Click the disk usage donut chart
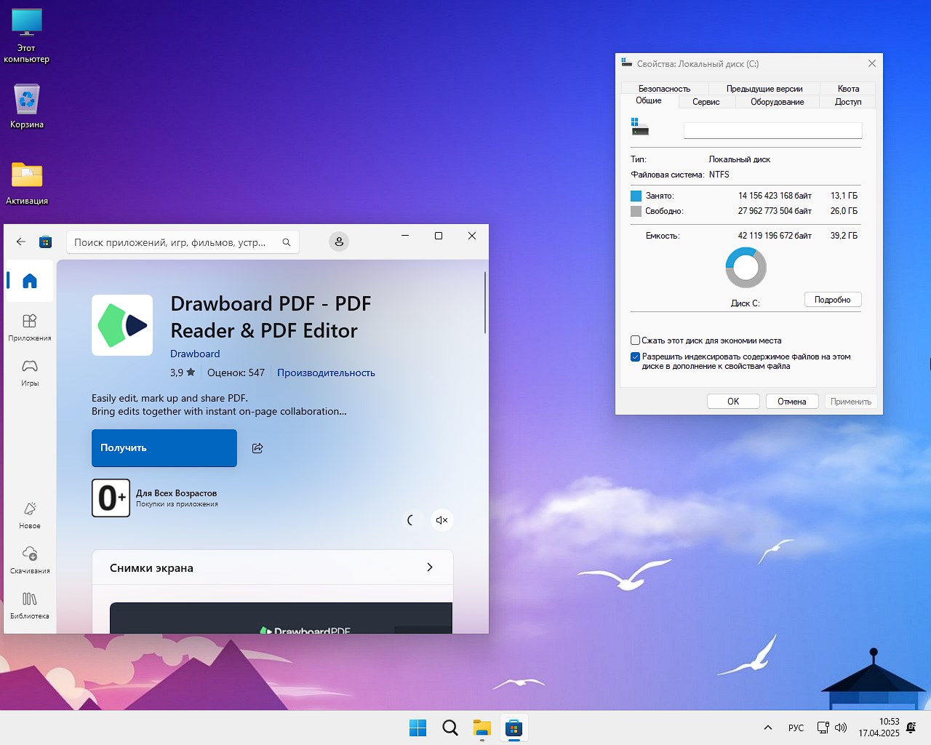Image resolution: width=931 pixels, height=745 pixels. [746, 268]
